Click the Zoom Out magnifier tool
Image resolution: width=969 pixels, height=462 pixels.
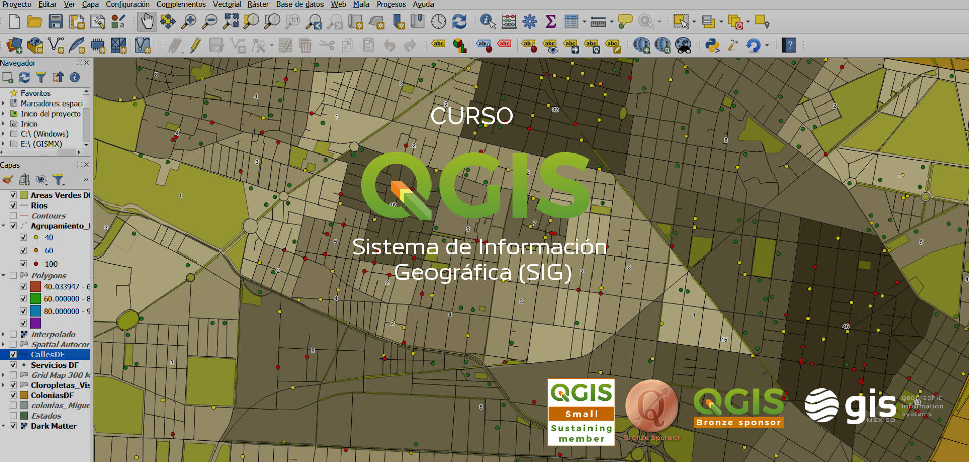tap(209, 22)
